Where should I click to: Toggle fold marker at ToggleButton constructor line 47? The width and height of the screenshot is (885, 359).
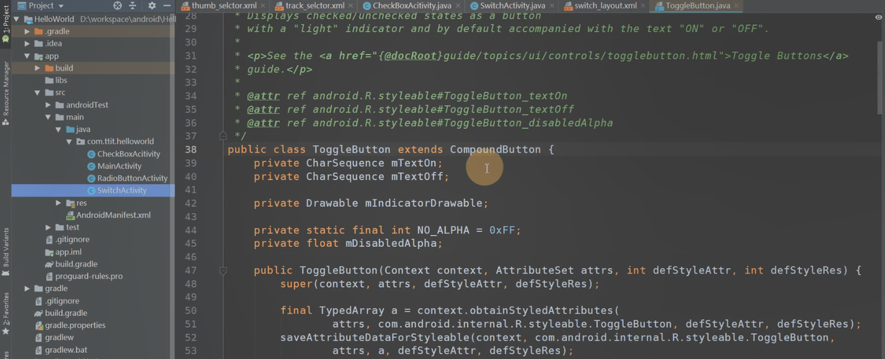point(223,270)
